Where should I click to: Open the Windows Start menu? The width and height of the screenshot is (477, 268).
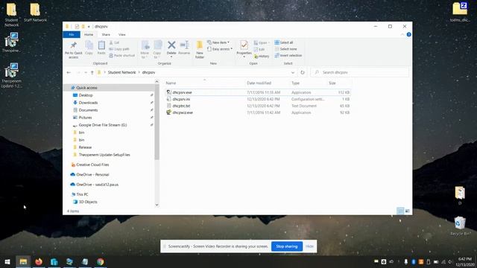coord(7,261)
